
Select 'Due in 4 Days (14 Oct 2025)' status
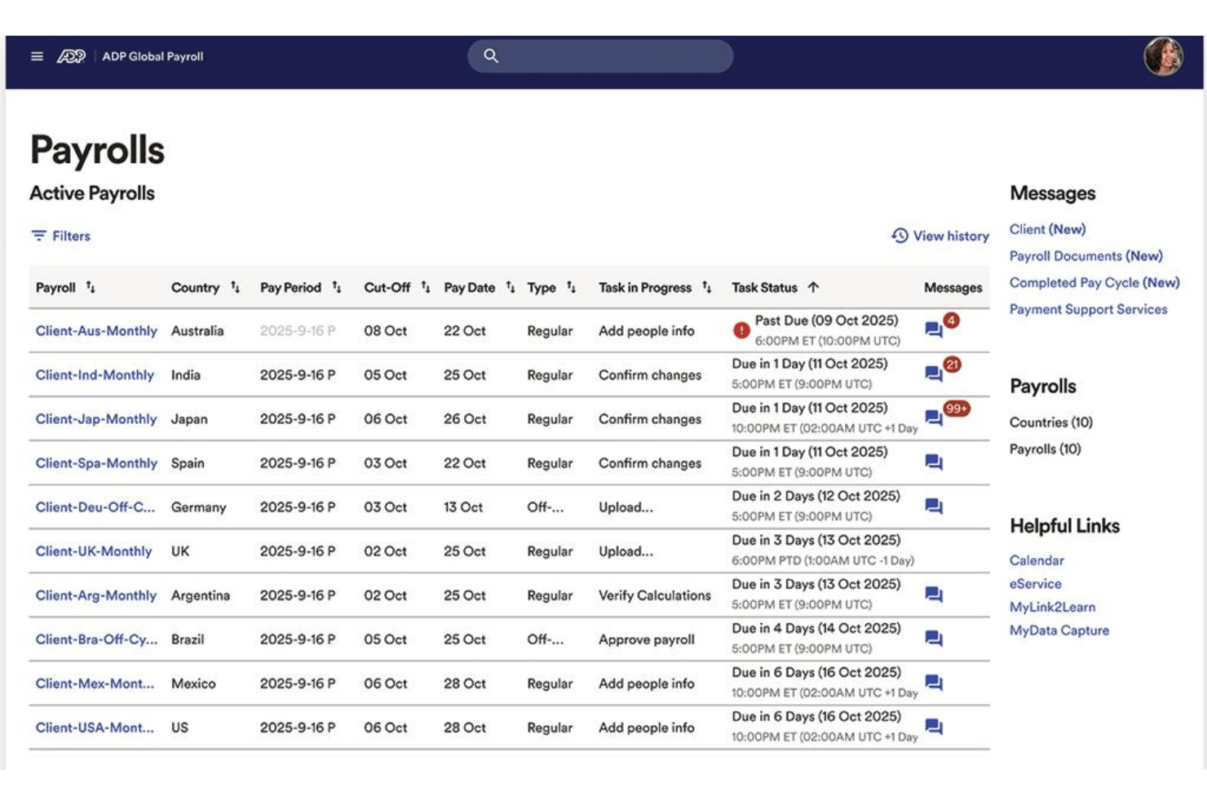click(x=816, y=628)
